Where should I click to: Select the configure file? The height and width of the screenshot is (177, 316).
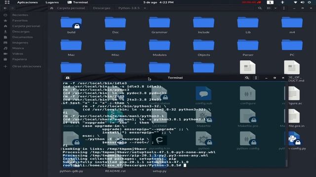(248, 95)
